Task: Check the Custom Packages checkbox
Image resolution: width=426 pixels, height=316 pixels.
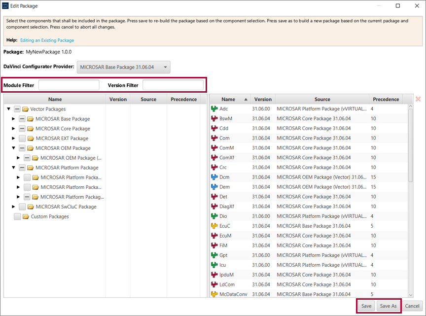Action: (x=17, y=216)
